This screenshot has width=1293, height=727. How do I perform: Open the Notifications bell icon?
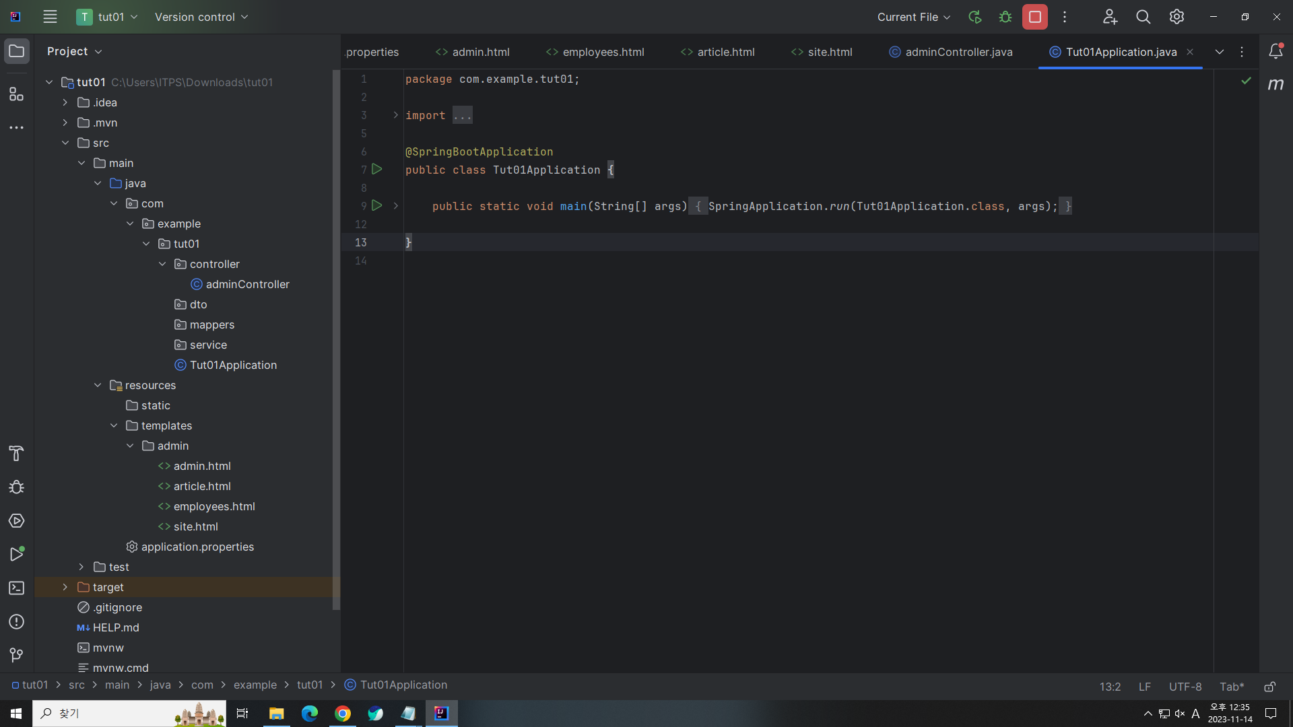[x=1275, y=51]
